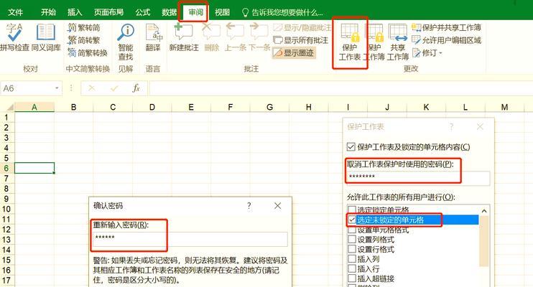Toggle 设置列格式 checkbox
The width and height of the screenshot is (533, 287).
point(352,240)
